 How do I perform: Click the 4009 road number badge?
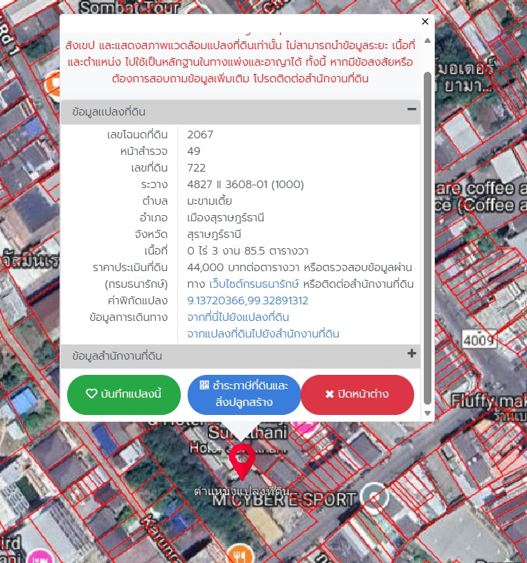[x=479, y=340]
